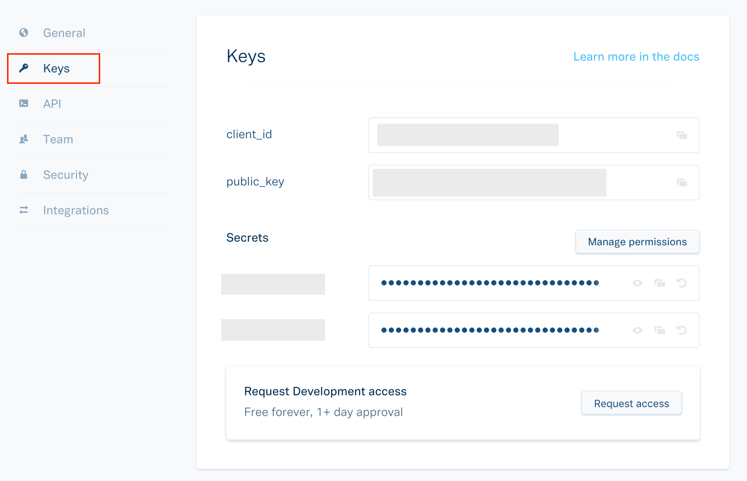Reveal the first secret with eye icon
Screen dimensions: 747x481
coord(637,283)
